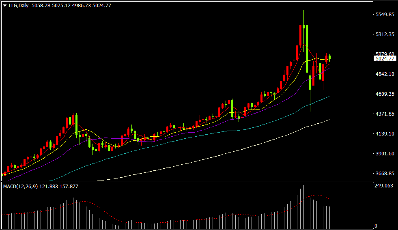The height and width of the screenshot is (230, 398).
Task: Click price scale label 3901.60
Action: [x=385, y=154]
